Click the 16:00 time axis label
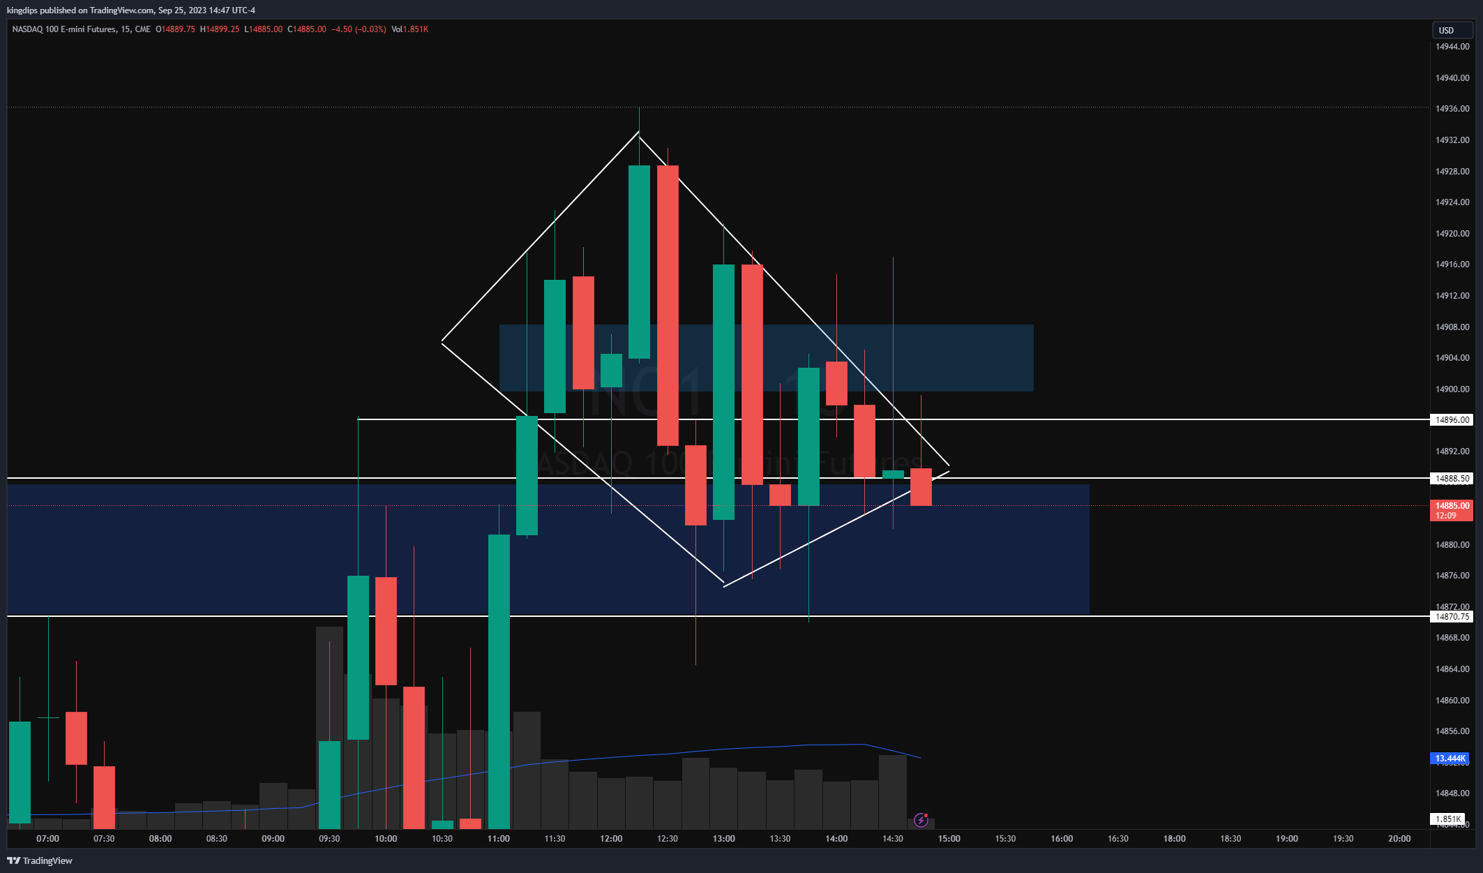 point(1062,838)
